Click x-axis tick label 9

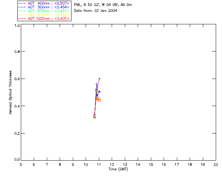tap(73, 164)
